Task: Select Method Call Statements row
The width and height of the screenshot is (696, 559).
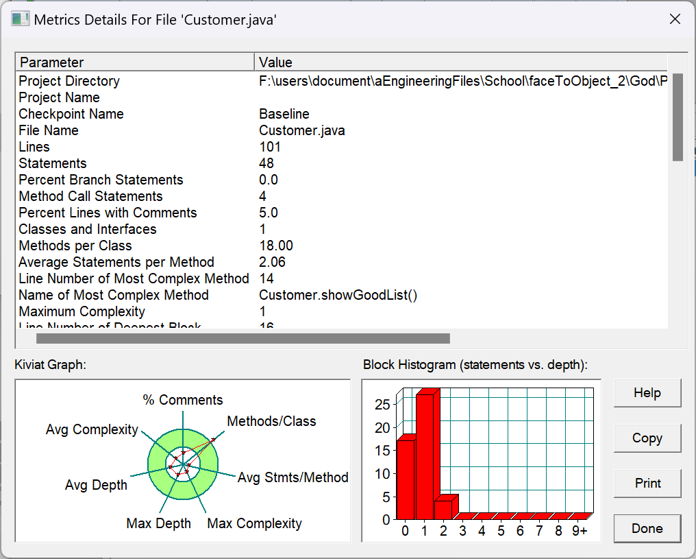Action: pos(342,196)
